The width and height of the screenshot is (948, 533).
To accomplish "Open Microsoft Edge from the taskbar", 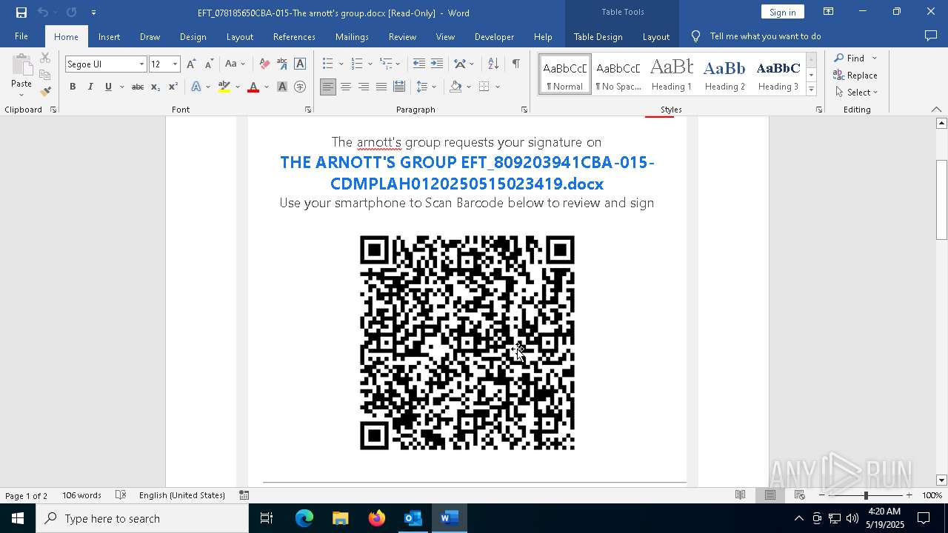I will pyautogui.click(x=304, y=518).
